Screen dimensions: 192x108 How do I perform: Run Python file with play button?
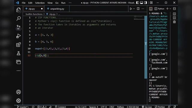click(x=131, y=9)
